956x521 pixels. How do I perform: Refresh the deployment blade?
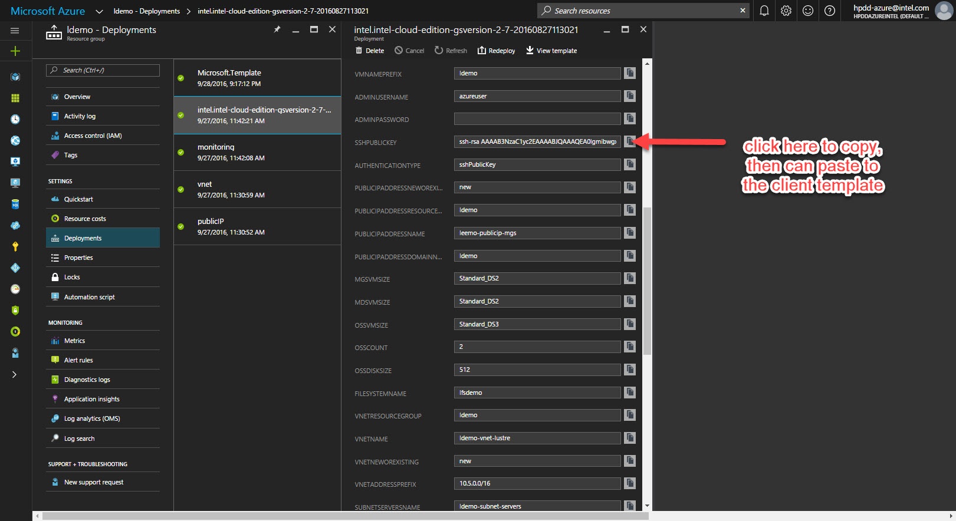coord(451,51)
